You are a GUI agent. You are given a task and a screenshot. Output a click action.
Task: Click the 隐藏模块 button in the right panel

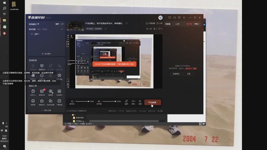click(176, 74)
